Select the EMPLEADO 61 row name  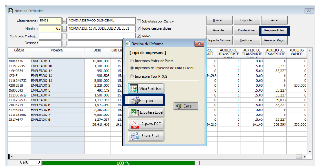(41, 110)
